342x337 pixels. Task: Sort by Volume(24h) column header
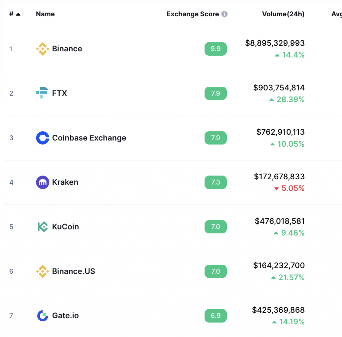click(283, 14)
